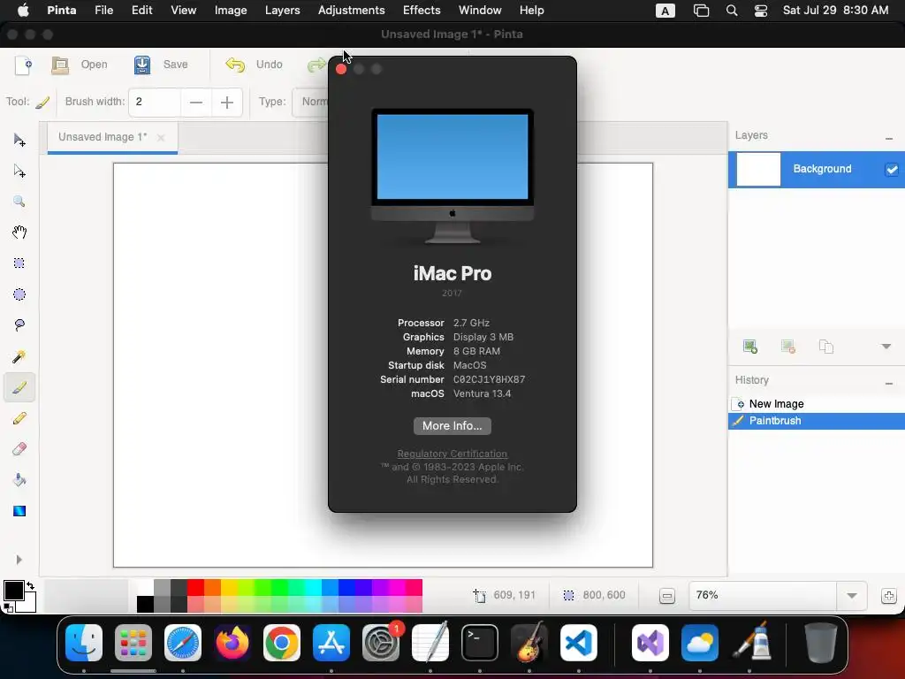This screenshot has width=905, height=679.
Task: Click More Info button in About dialog
Action: click(x=452, y=426)
